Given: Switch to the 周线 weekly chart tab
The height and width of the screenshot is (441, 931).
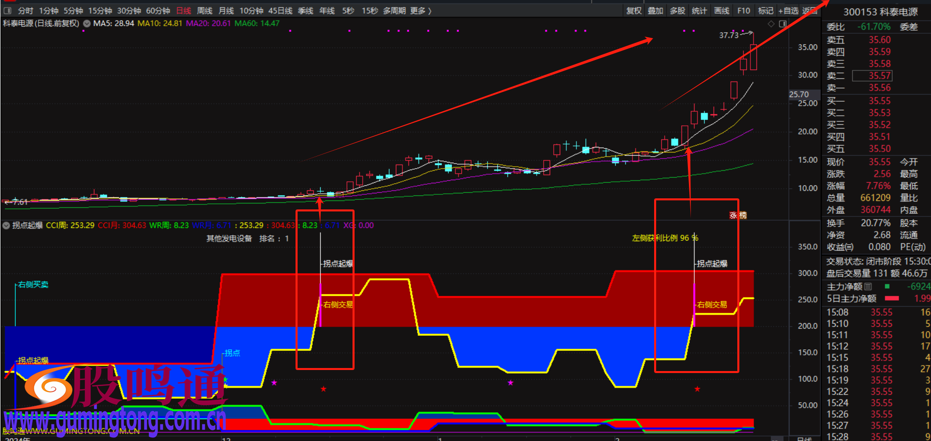Looking at the screenshot, I should [x=204, y=11].
